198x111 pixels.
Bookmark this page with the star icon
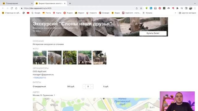click(141, 8)
